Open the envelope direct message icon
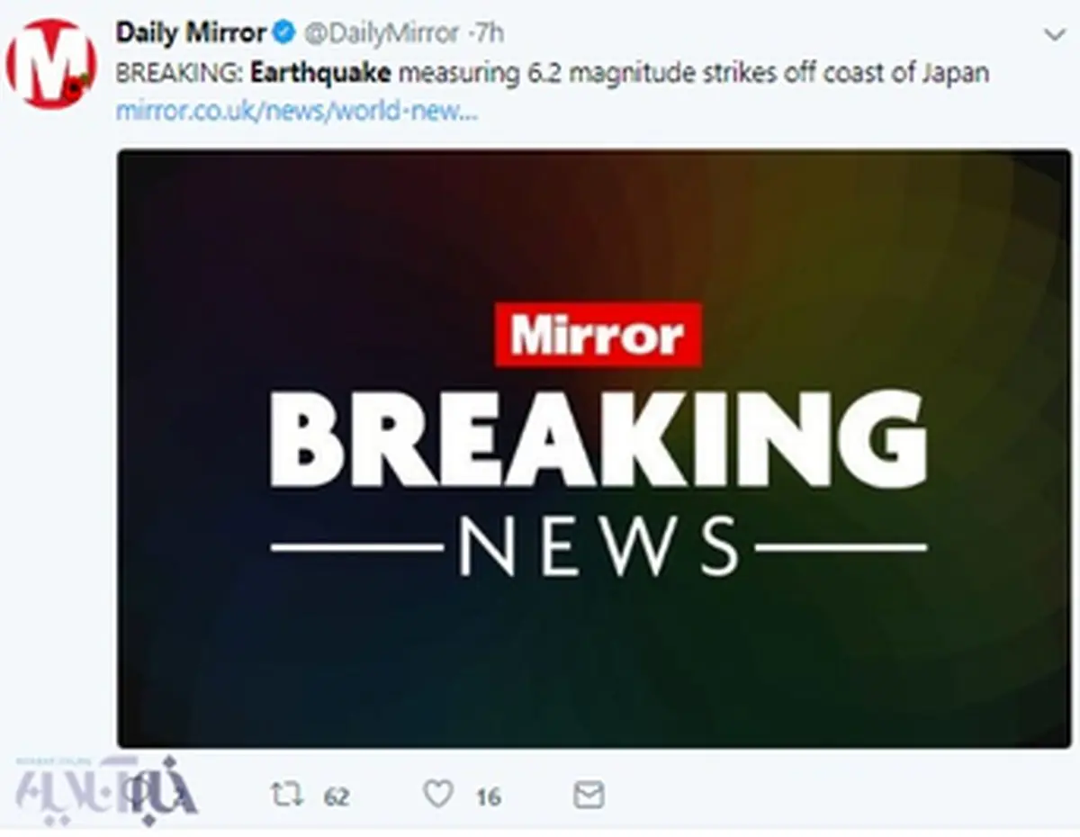This screenshot has height=837, width=1080. (x=589, y=795)
